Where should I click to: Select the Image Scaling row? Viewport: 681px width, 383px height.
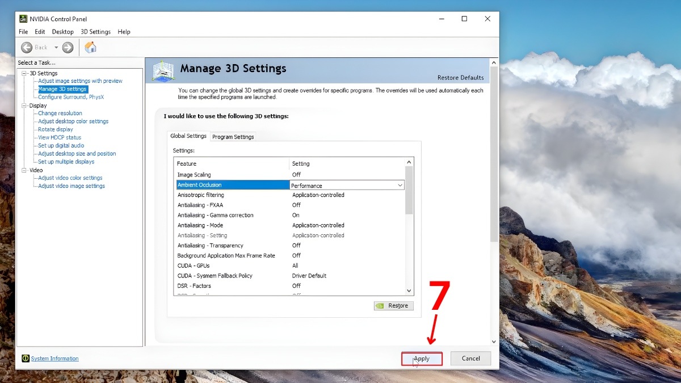tap(289, 175)
